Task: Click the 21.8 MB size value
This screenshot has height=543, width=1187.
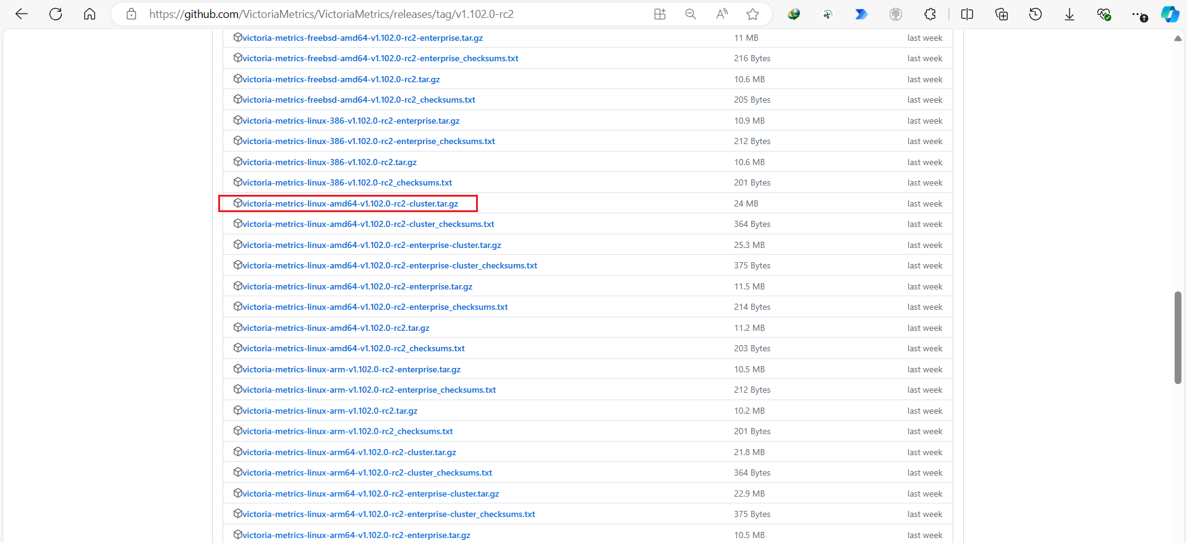Action: (749, 452)
